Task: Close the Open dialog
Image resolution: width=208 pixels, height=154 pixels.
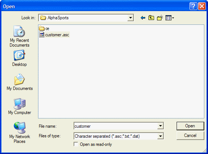Action: [x=202, y=6]
